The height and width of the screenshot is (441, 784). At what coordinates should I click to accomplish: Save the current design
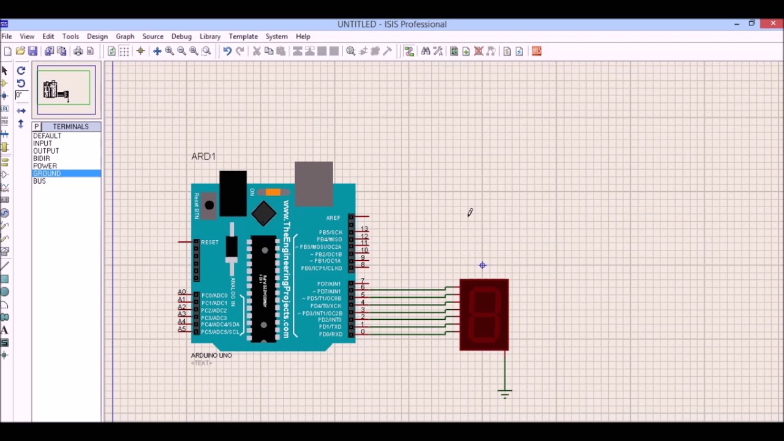tap(32, 51)
